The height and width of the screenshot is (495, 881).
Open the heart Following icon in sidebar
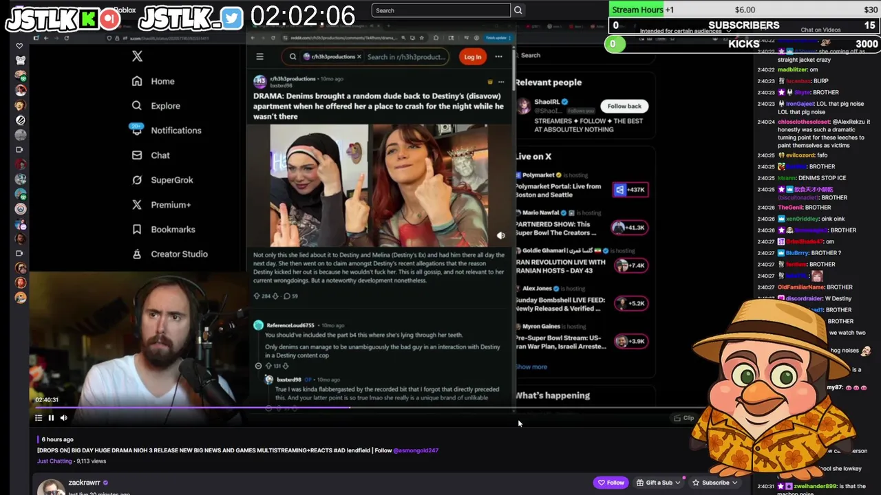click(19, 46)
